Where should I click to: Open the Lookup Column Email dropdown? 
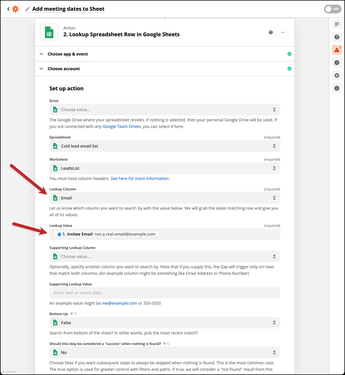pos(165,198)
